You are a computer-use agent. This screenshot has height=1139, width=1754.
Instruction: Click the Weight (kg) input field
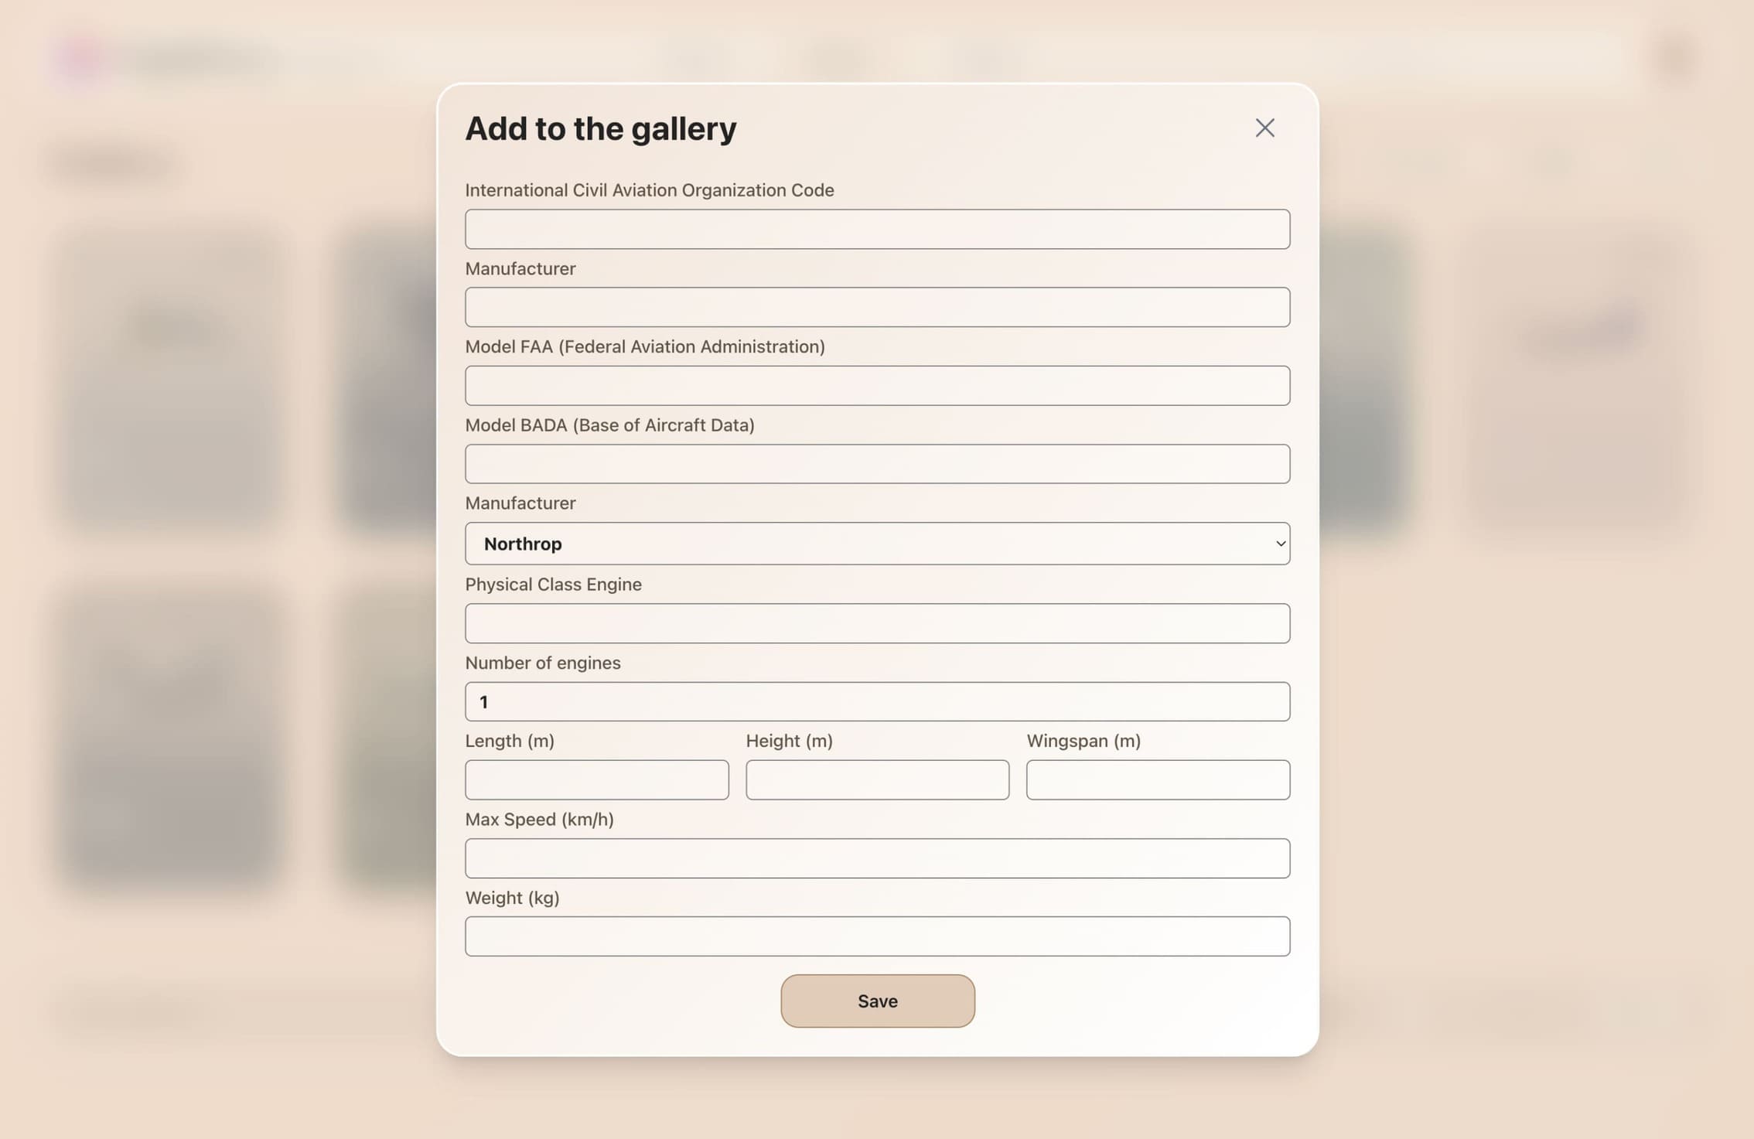tap(877, 936)
